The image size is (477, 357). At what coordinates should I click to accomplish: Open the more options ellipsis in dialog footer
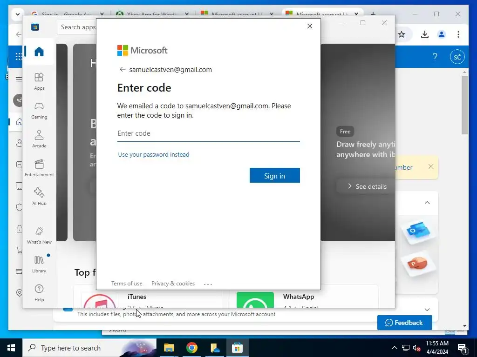[208, 284]
